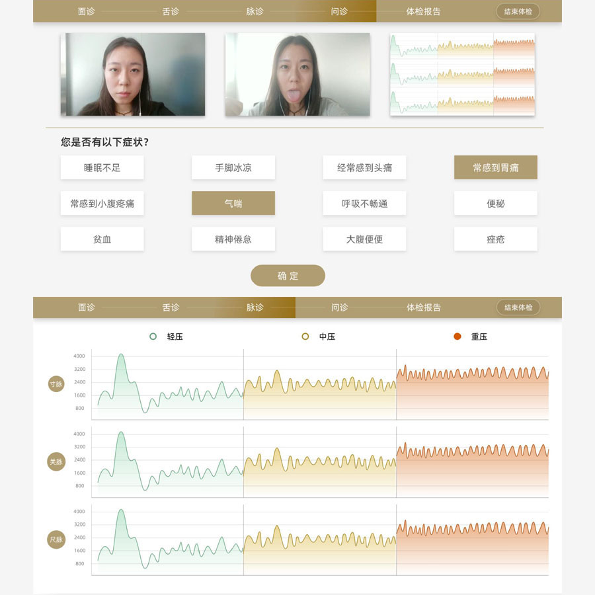Screen dimensions: 595x595
Task: Open 脉诊 step in top progress bar
Action: (255, 11)
